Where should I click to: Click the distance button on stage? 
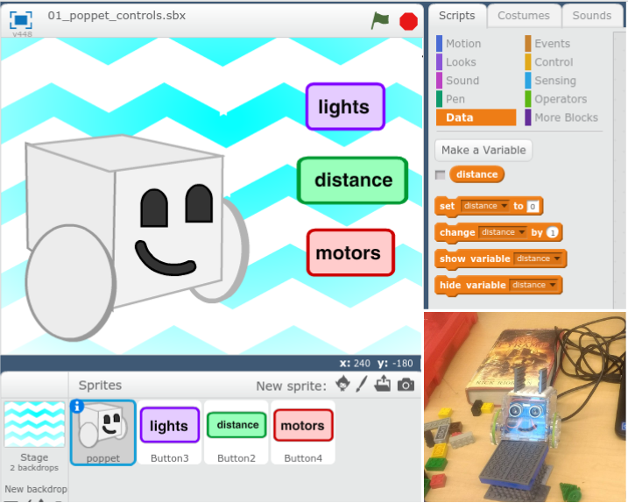point(352,181)
